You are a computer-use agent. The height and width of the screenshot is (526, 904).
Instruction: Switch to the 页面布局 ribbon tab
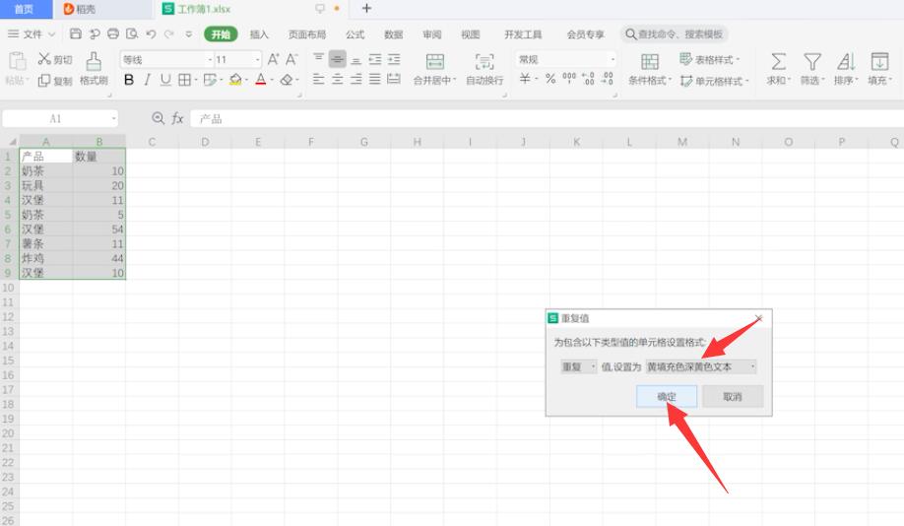[x=306, y=34]
